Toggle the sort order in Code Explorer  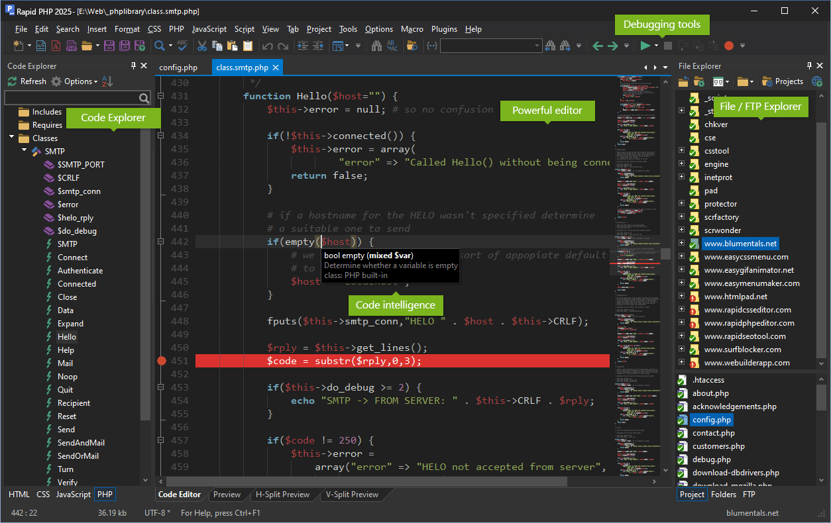coord(107,81)
